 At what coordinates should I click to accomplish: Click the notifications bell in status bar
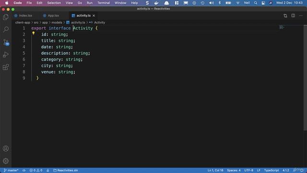click(x=302, y=170)
